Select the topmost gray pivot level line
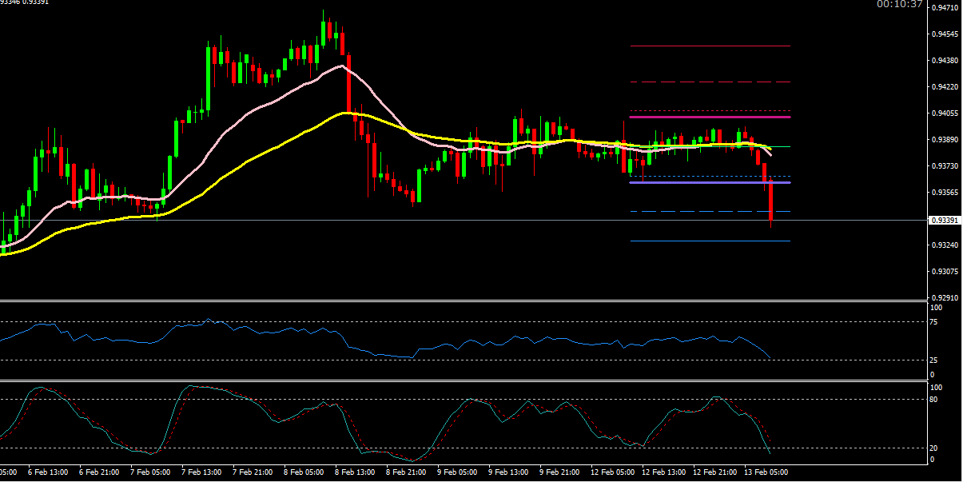The width and height of the screenshot is (963, 482). click(710, 46)
